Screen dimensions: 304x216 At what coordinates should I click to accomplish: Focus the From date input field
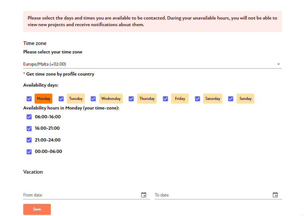tap(81, 195)
